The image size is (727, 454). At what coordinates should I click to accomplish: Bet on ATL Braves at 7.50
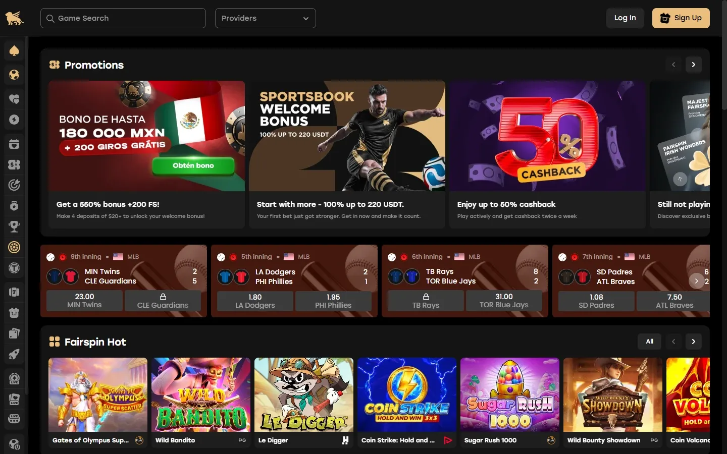(x=673, y=301)
